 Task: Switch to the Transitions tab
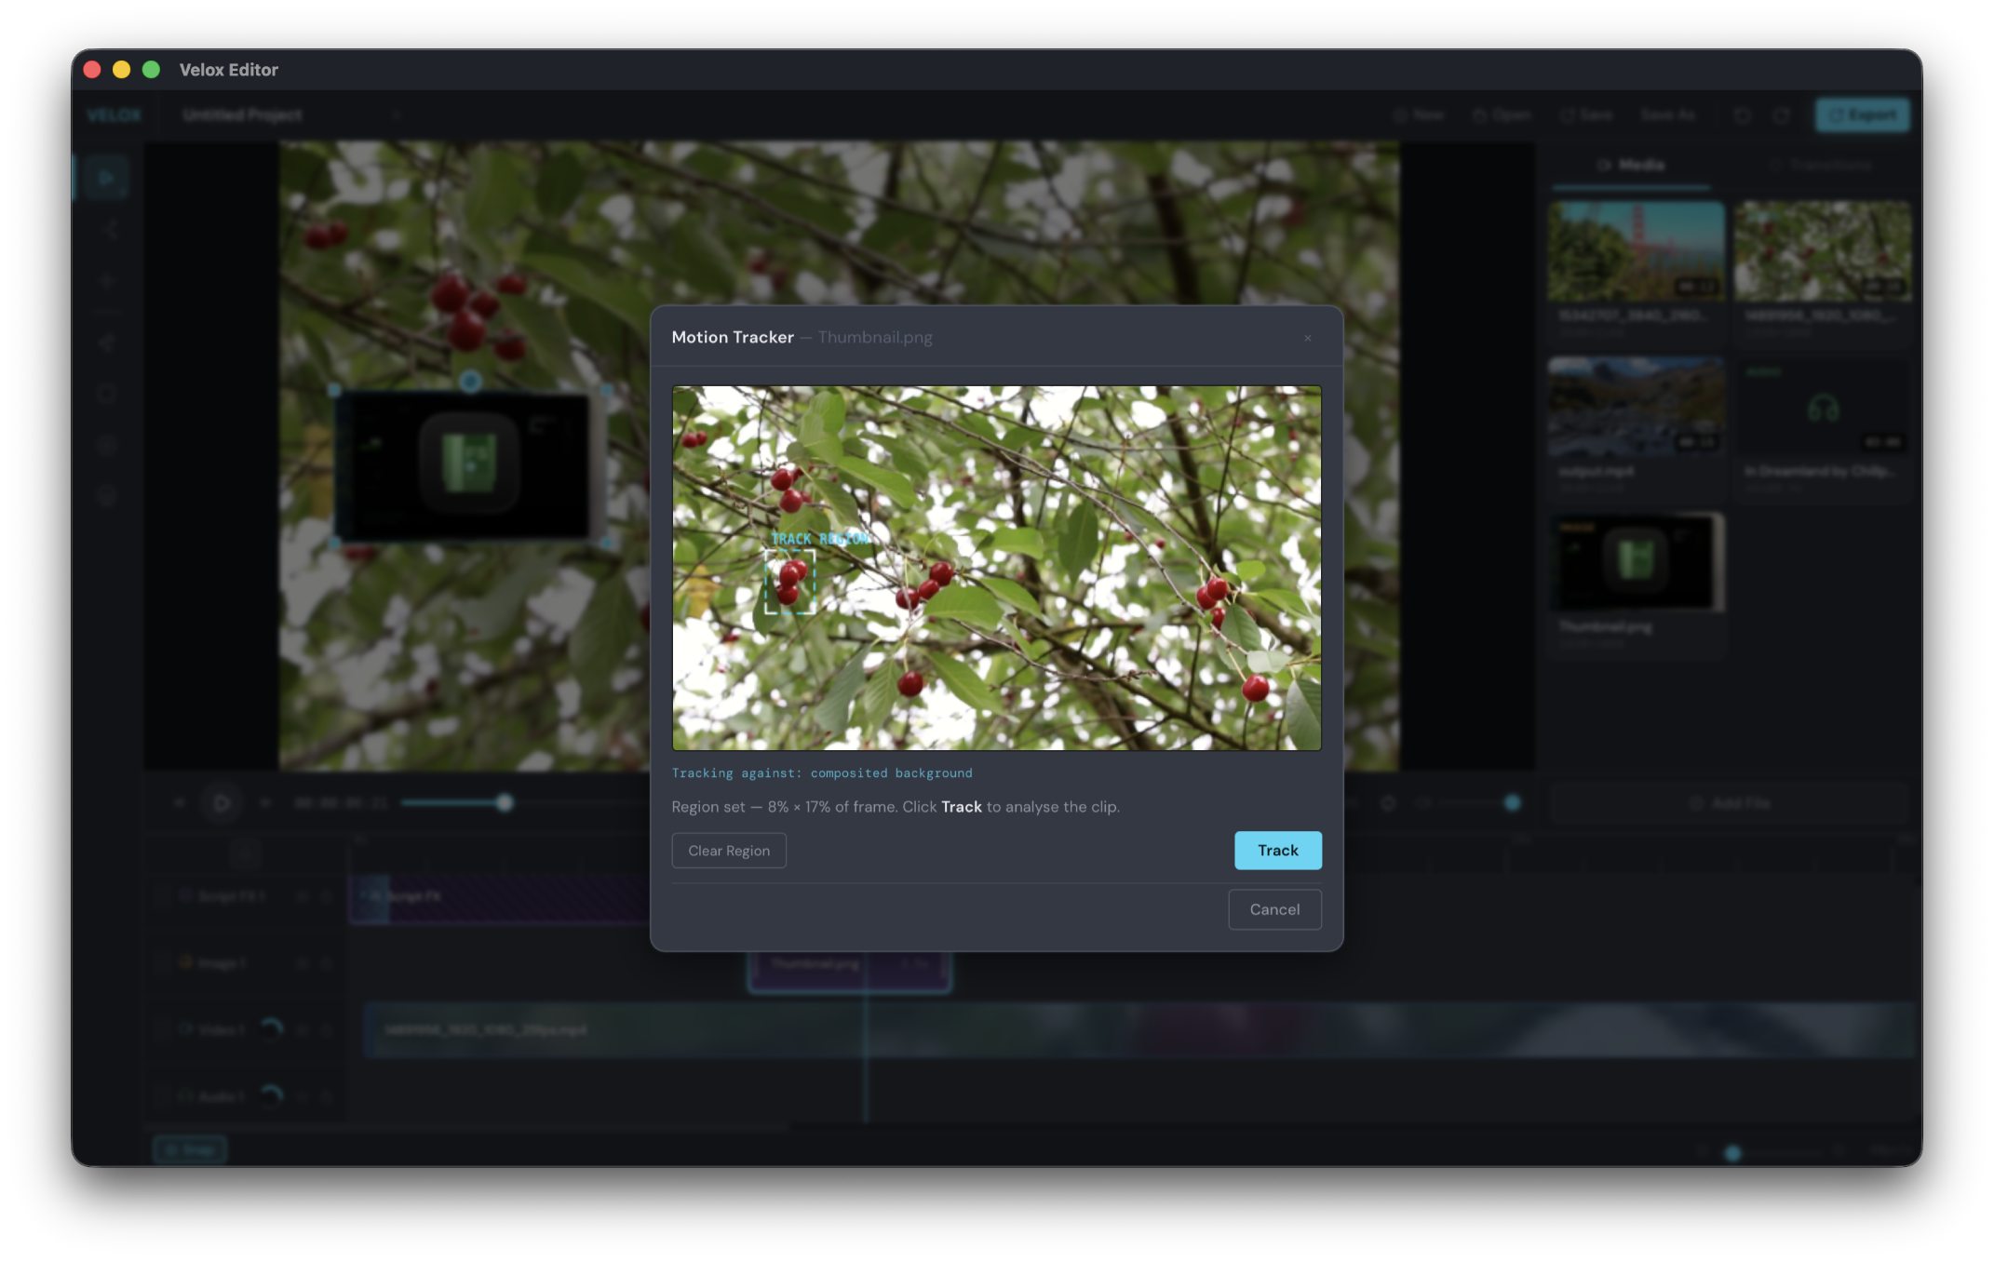1820,165
